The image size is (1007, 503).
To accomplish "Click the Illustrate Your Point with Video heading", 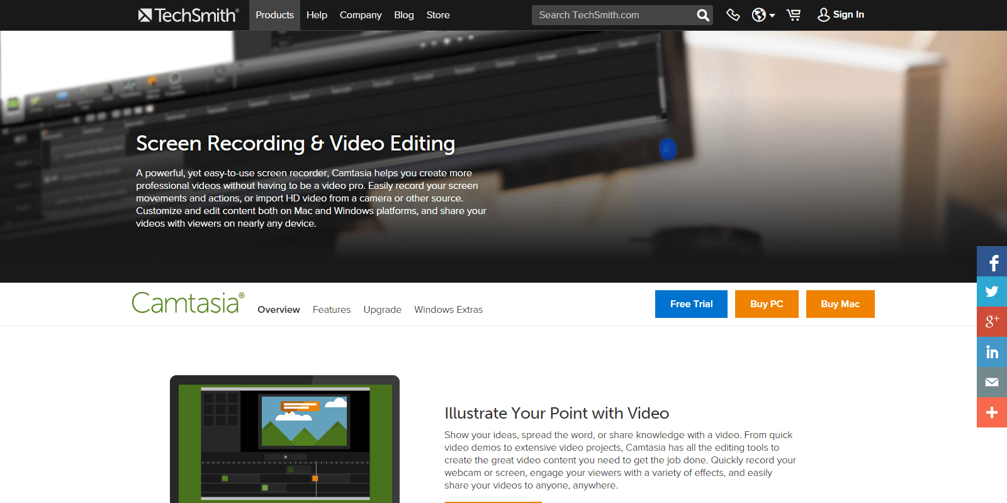I will tap(556, 413).
